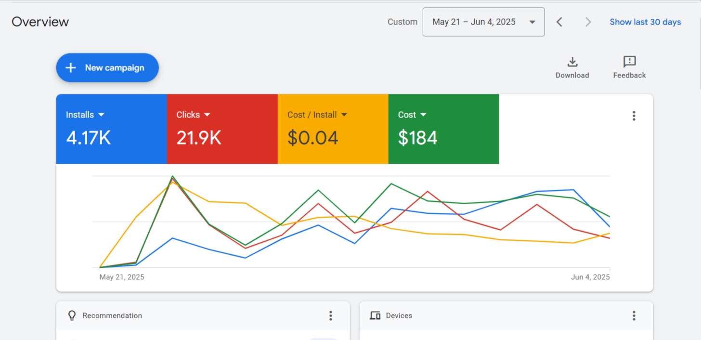Screen dimensions: 701x340
Task: Click the New campaign button
Action: pos(107,68)
